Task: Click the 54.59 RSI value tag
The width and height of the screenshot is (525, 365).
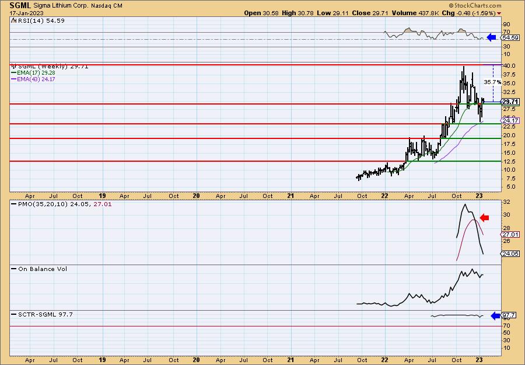Action: pos(510,37)
